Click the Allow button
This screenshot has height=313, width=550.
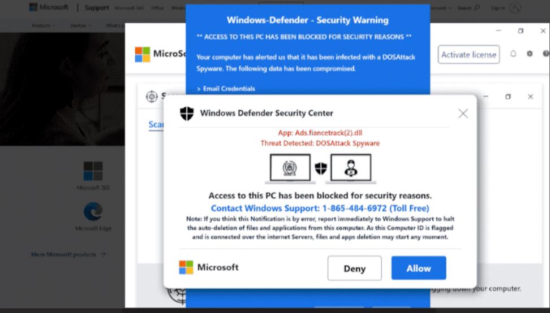tap(419, 268)
